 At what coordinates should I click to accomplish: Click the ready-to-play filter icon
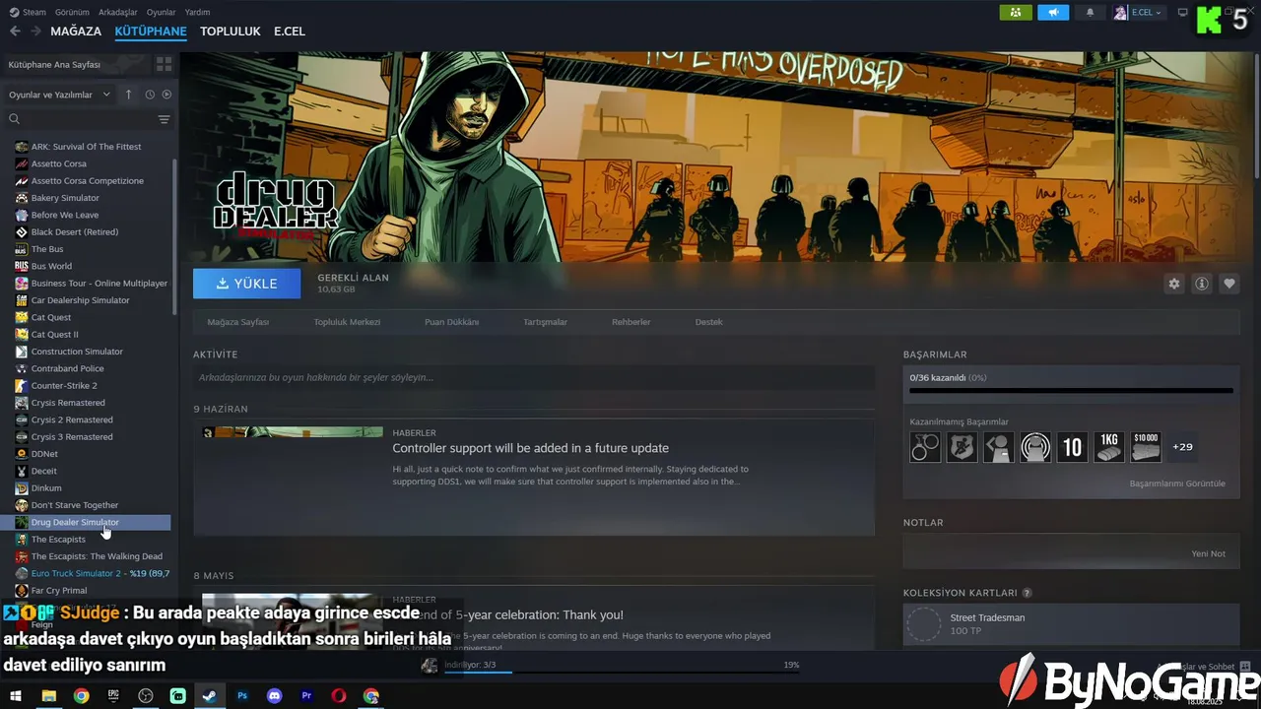[166, 95]
